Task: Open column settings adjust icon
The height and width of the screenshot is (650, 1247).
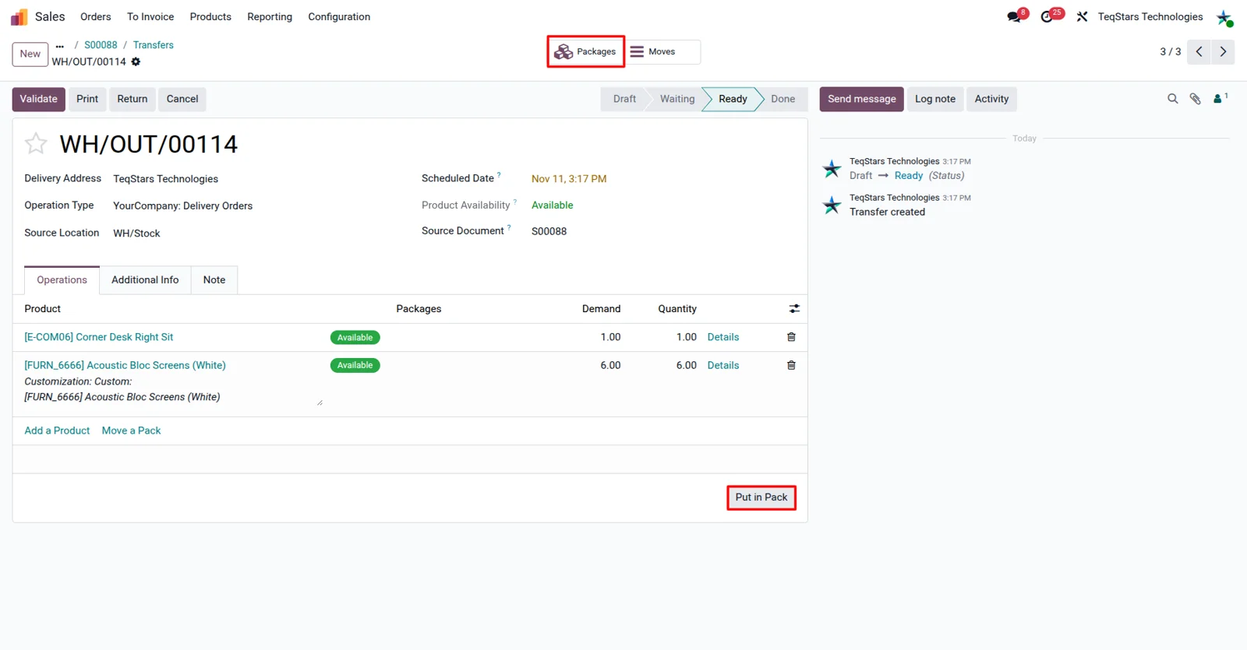Action: pos(794,309)
